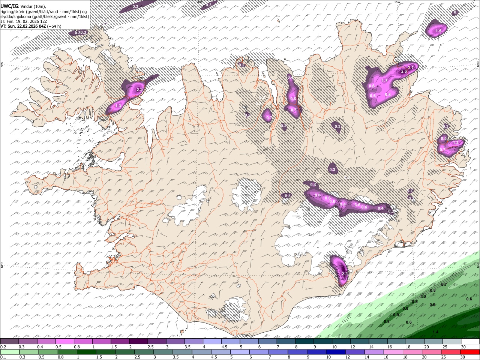This screenshot has width=480, height=360.
Task: Click the "15W" longitude label
Action: coord(397,2)
